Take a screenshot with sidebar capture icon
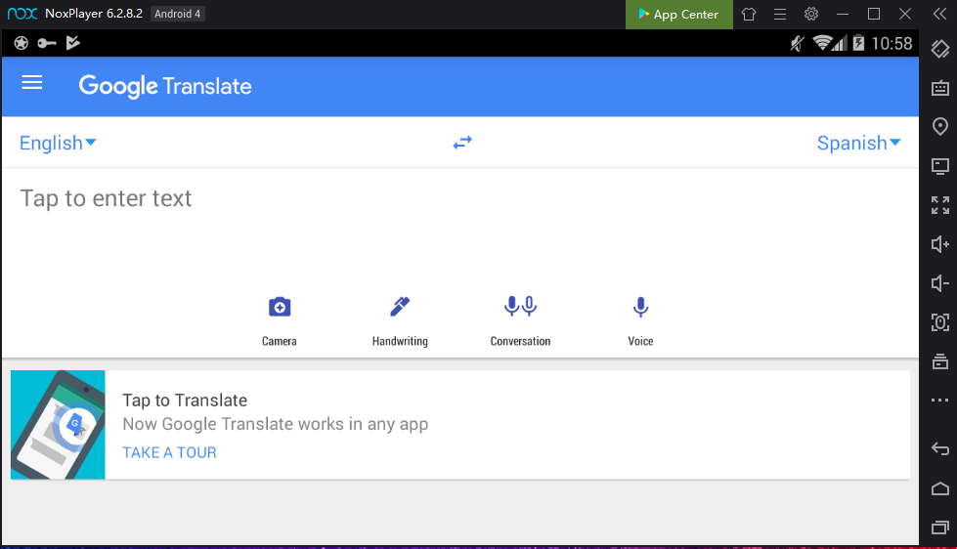Image resolution: width=957 pixels, height=549 pixels. (940, 322)
